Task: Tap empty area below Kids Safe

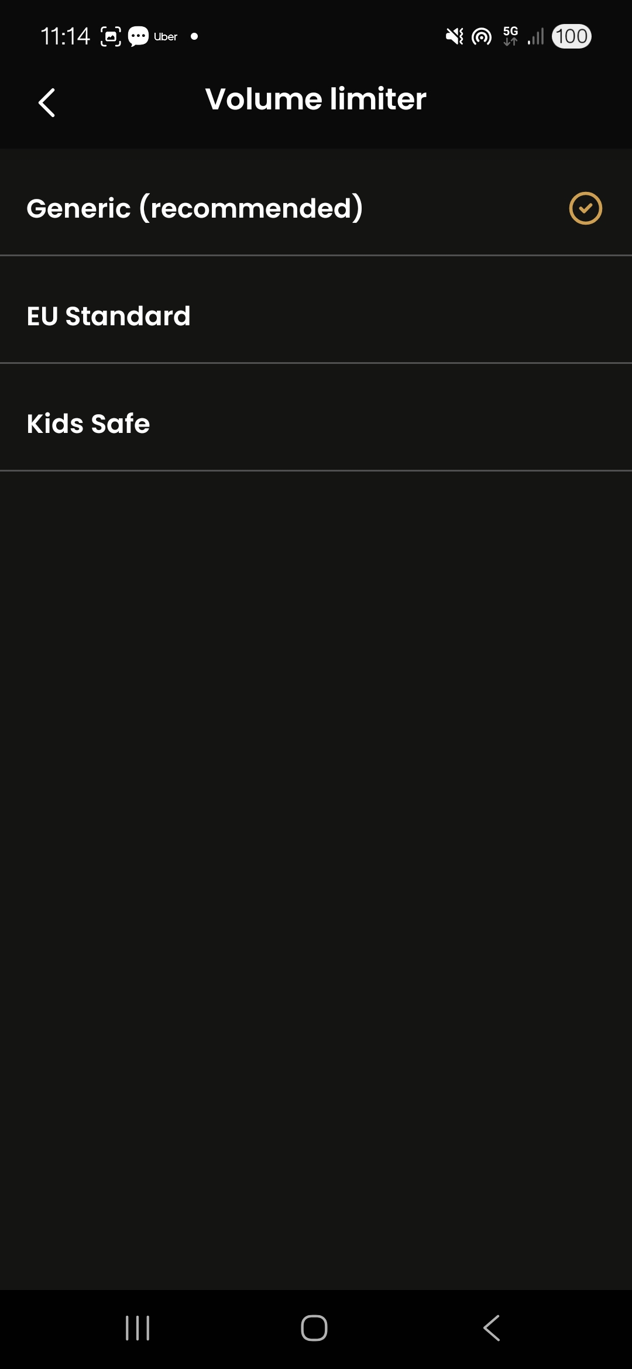Action: pyautogui.click(x=316, y=819)
